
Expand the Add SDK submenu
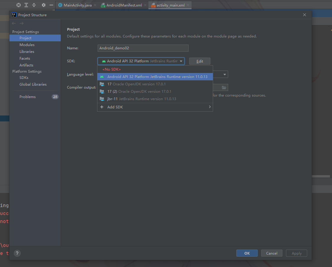point(155,107)
